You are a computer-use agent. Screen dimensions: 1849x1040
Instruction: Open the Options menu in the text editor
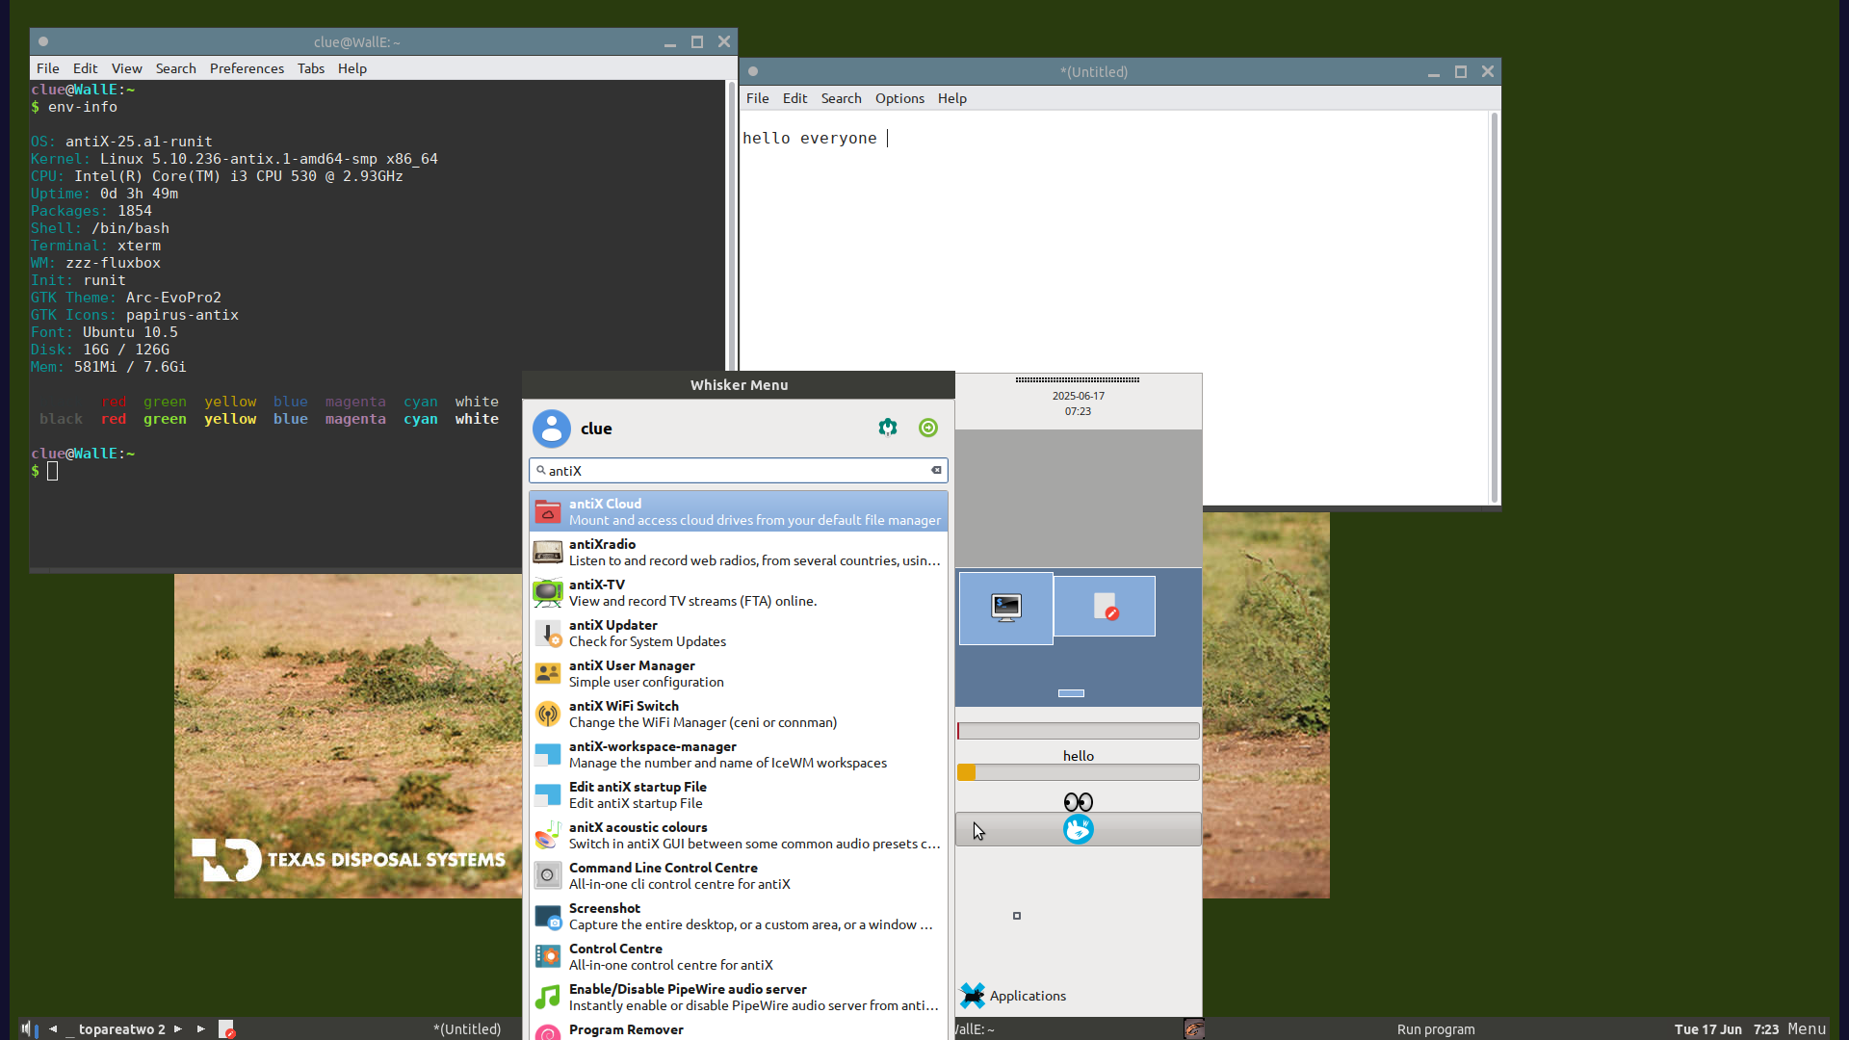click(x=899, y=98)
